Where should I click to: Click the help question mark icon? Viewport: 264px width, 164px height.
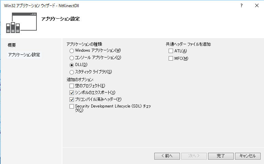(x=241, y=6)
